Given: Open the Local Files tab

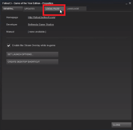Looking at the screenshot, I should click(54, 9).
